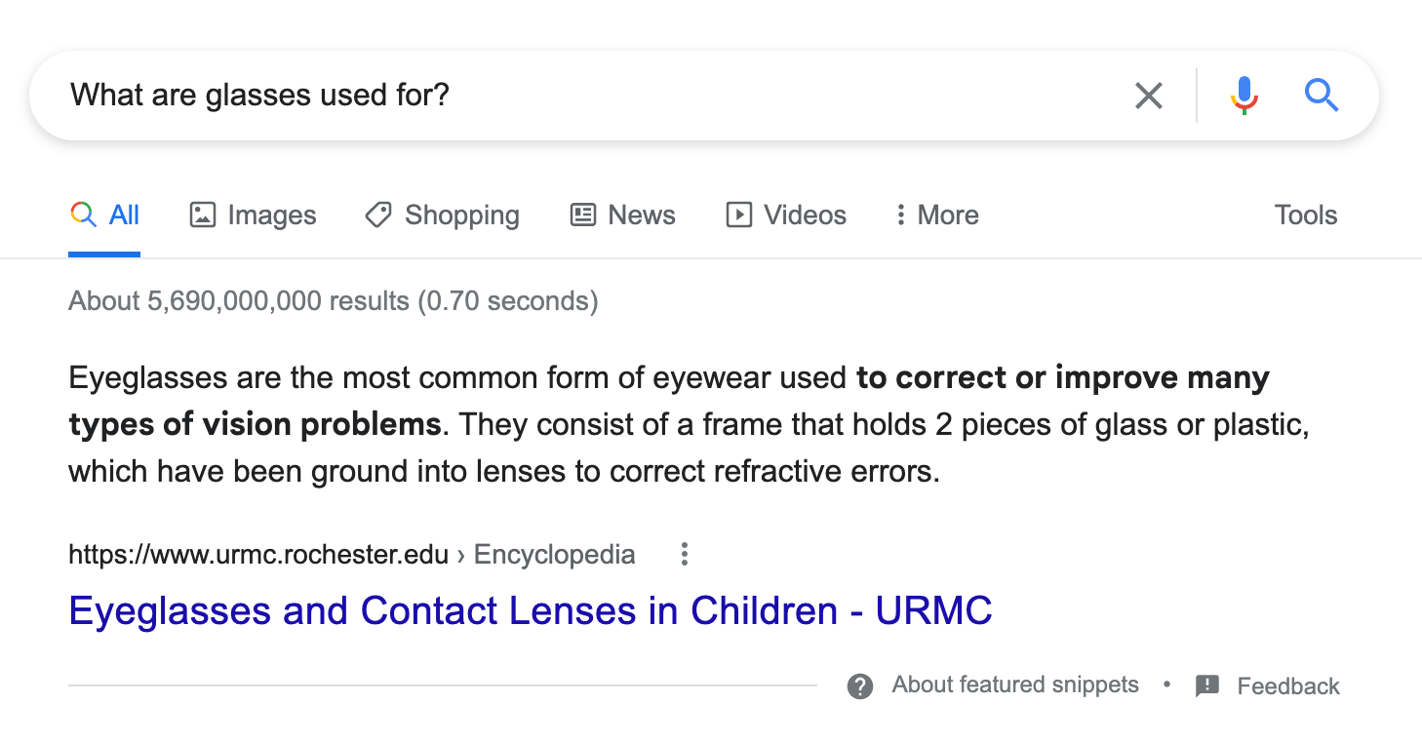The height and width of the screenshot is (743, 1422).
Task: Select the All results tab
Action: pos(104,215)
